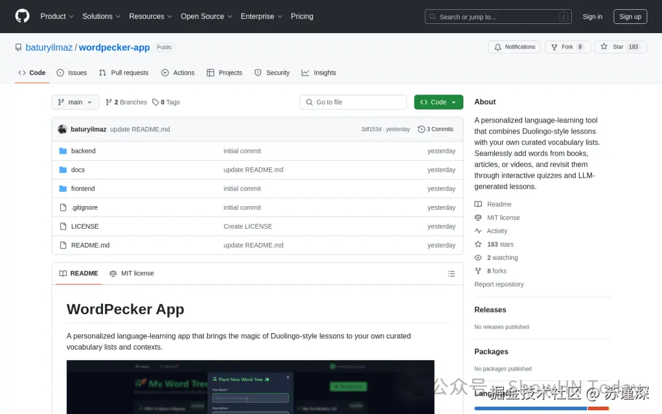Open the baturyilmaz owner link
Image resolution: width=662 pixels, height=414 pixels.
(49, 47)
